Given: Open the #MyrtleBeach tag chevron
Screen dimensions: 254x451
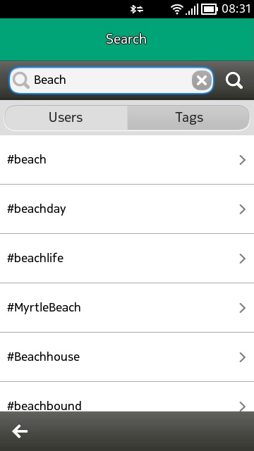Looking at the screenshot, I should click(x=243, y=308).
